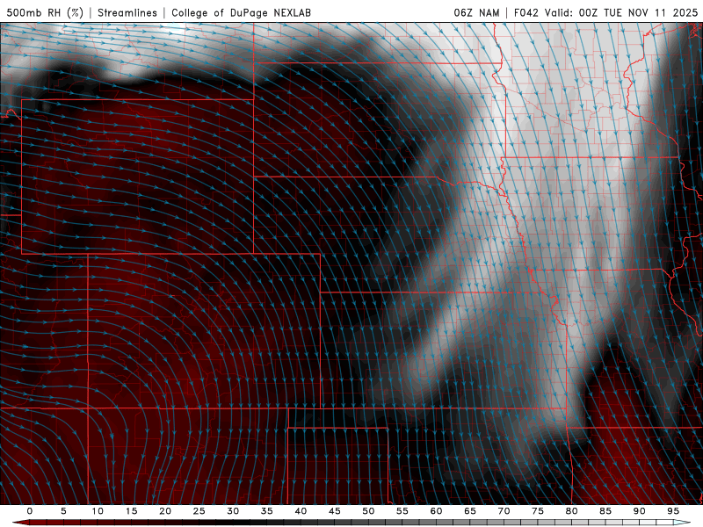Click the colorbar value label '50'

pyautogui.click(x=368, y=511)
